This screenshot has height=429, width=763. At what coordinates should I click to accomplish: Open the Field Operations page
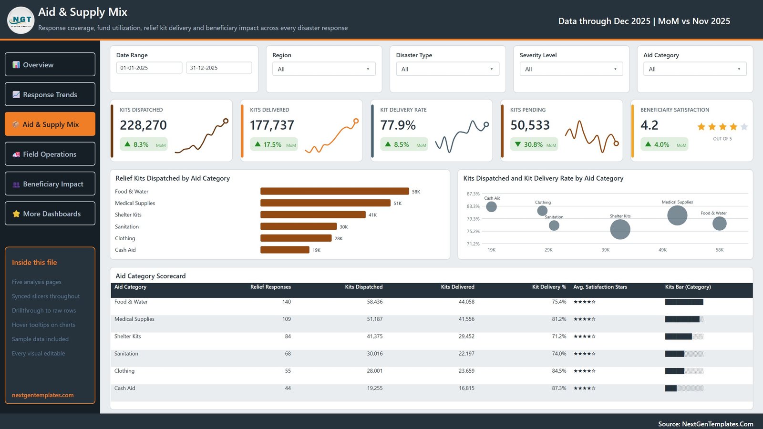50,154
